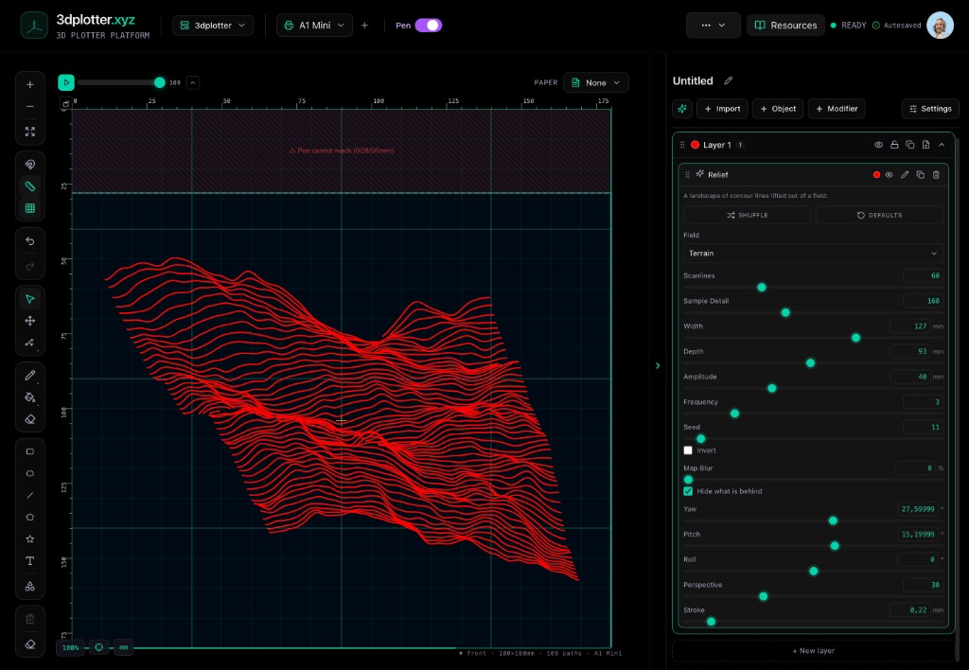Viewport: 969px width, 670px height.
Task: Delete the Relief object
Action: click(x=936, y=175)
